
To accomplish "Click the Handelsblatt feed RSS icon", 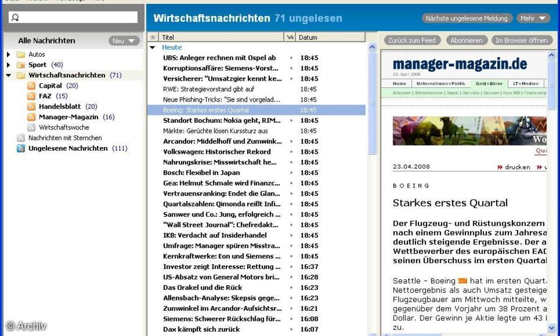I will tap(31, 106).
